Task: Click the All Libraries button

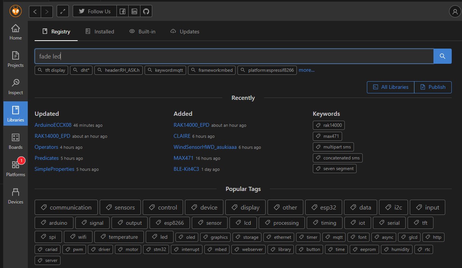Action: 390,87
